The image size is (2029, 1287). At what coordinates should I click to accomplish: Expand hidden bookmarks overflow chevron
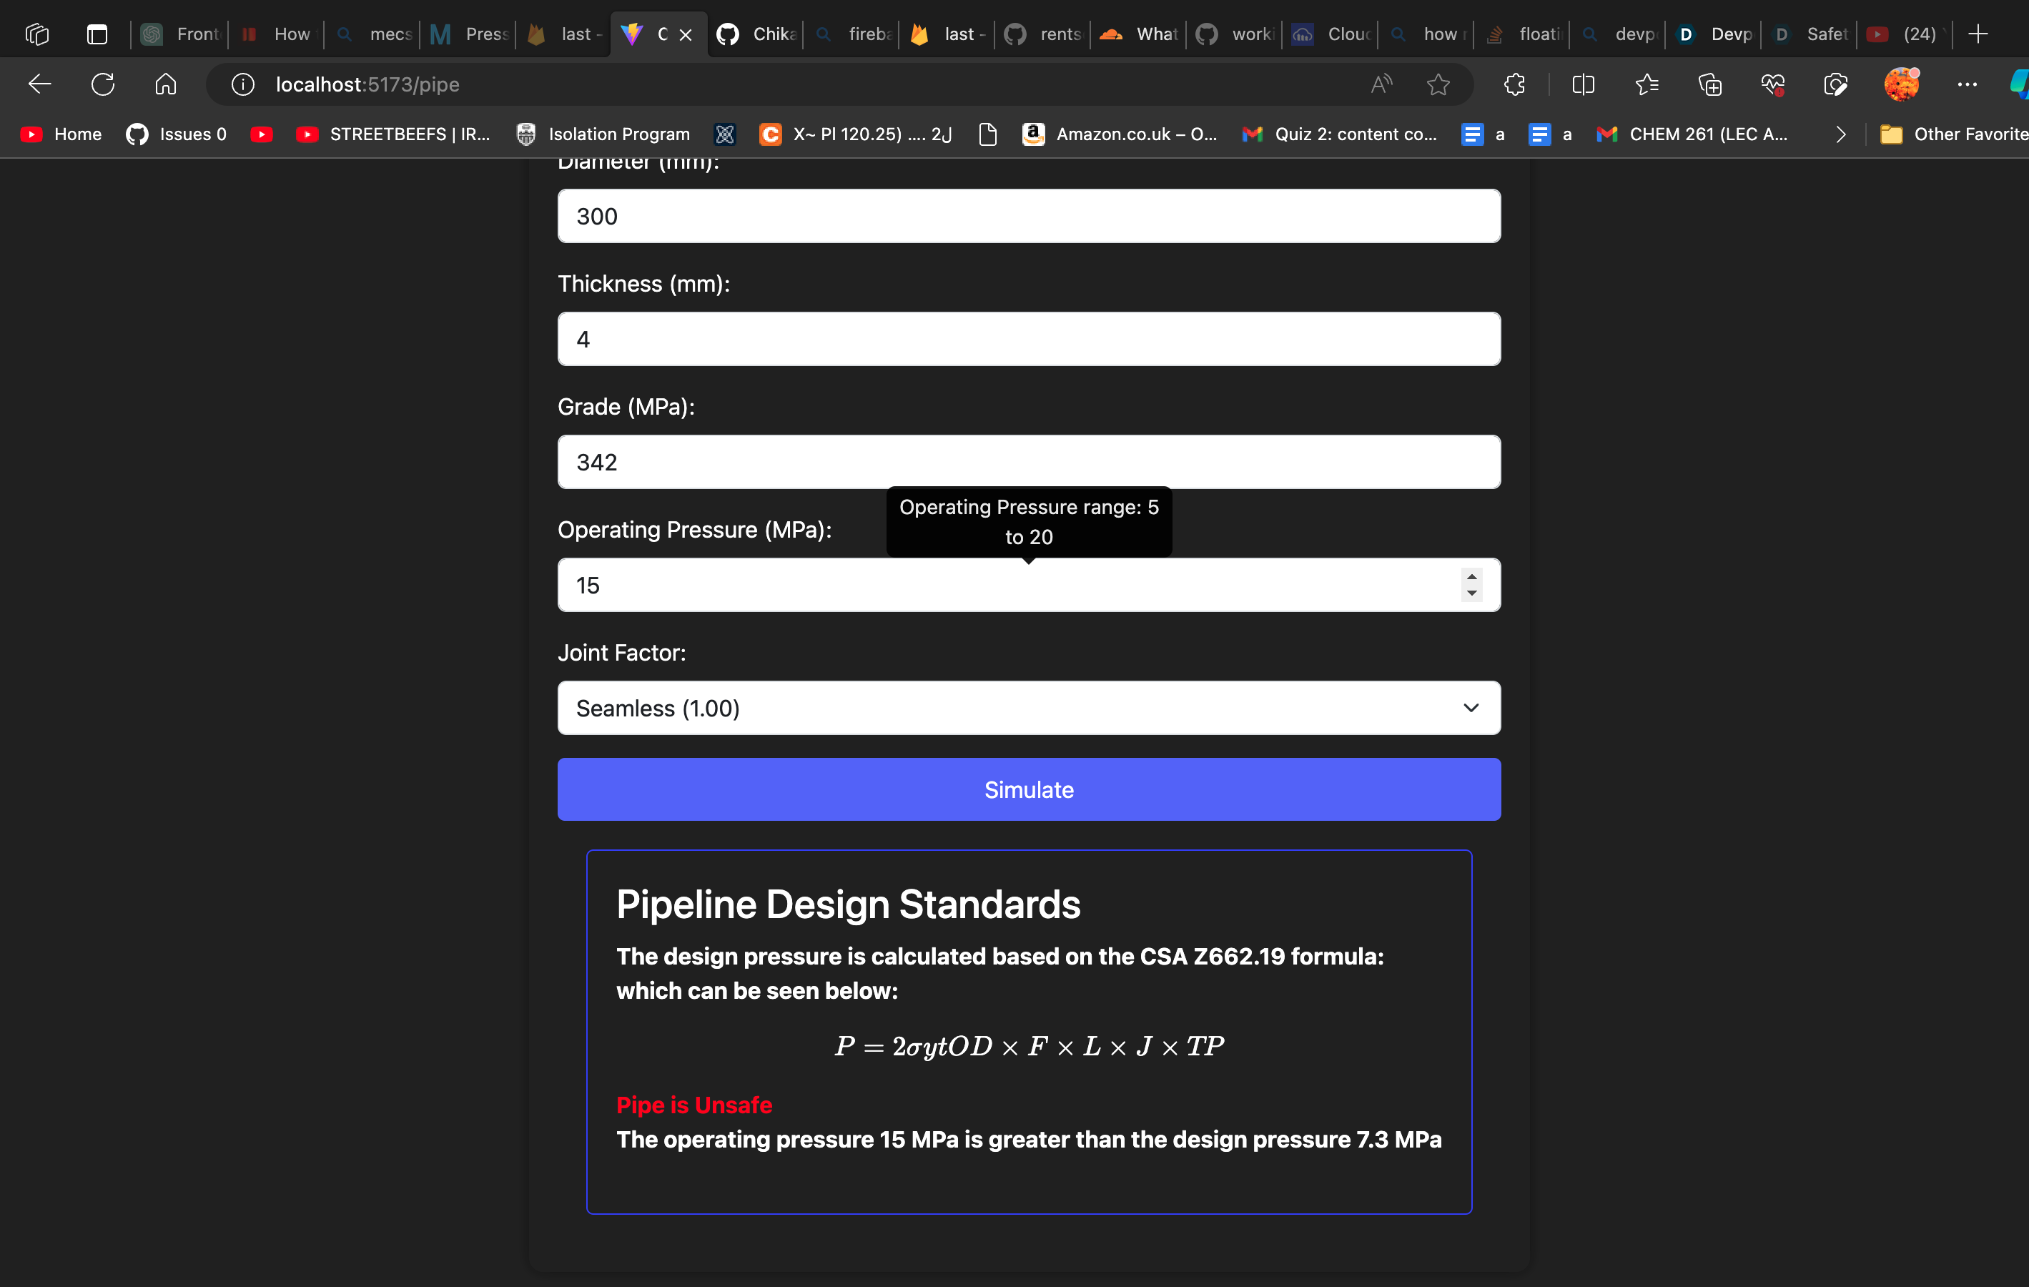pos(1840,134)
